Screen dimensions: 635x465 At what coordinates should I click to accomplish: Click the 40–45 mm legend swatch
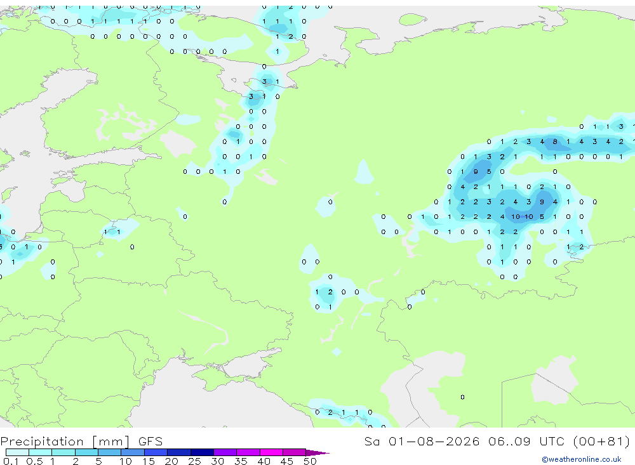(271, 452)
